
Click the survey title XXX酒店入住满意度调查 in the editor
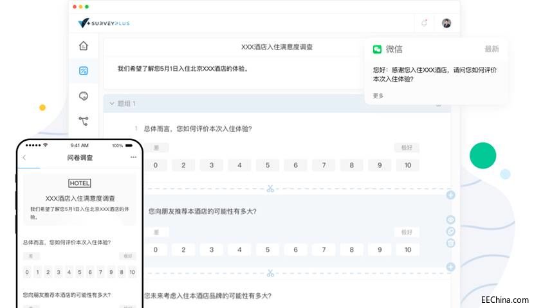pyautogui.click(x=277, y=47)
